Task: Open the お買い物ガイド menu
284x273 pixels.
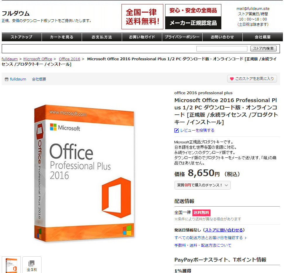Action: [x=142, y=37]
